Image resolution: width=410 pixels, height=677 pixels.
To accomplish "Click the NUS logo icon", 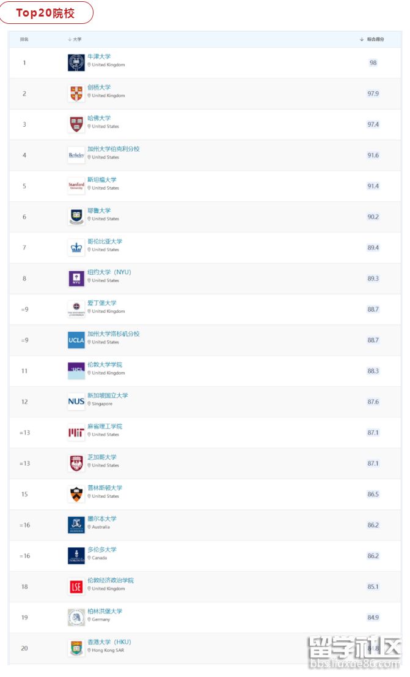I will pyautogui.click(x=76, y=402).
